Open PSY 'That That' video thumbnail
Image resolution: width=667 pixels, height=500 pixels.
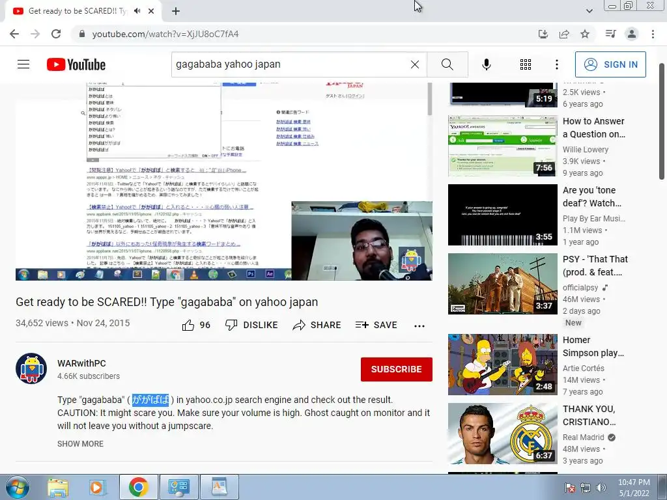pos(502,284)
